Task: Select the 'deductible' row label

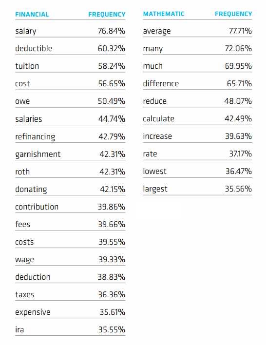Action: tap(34, 48)
